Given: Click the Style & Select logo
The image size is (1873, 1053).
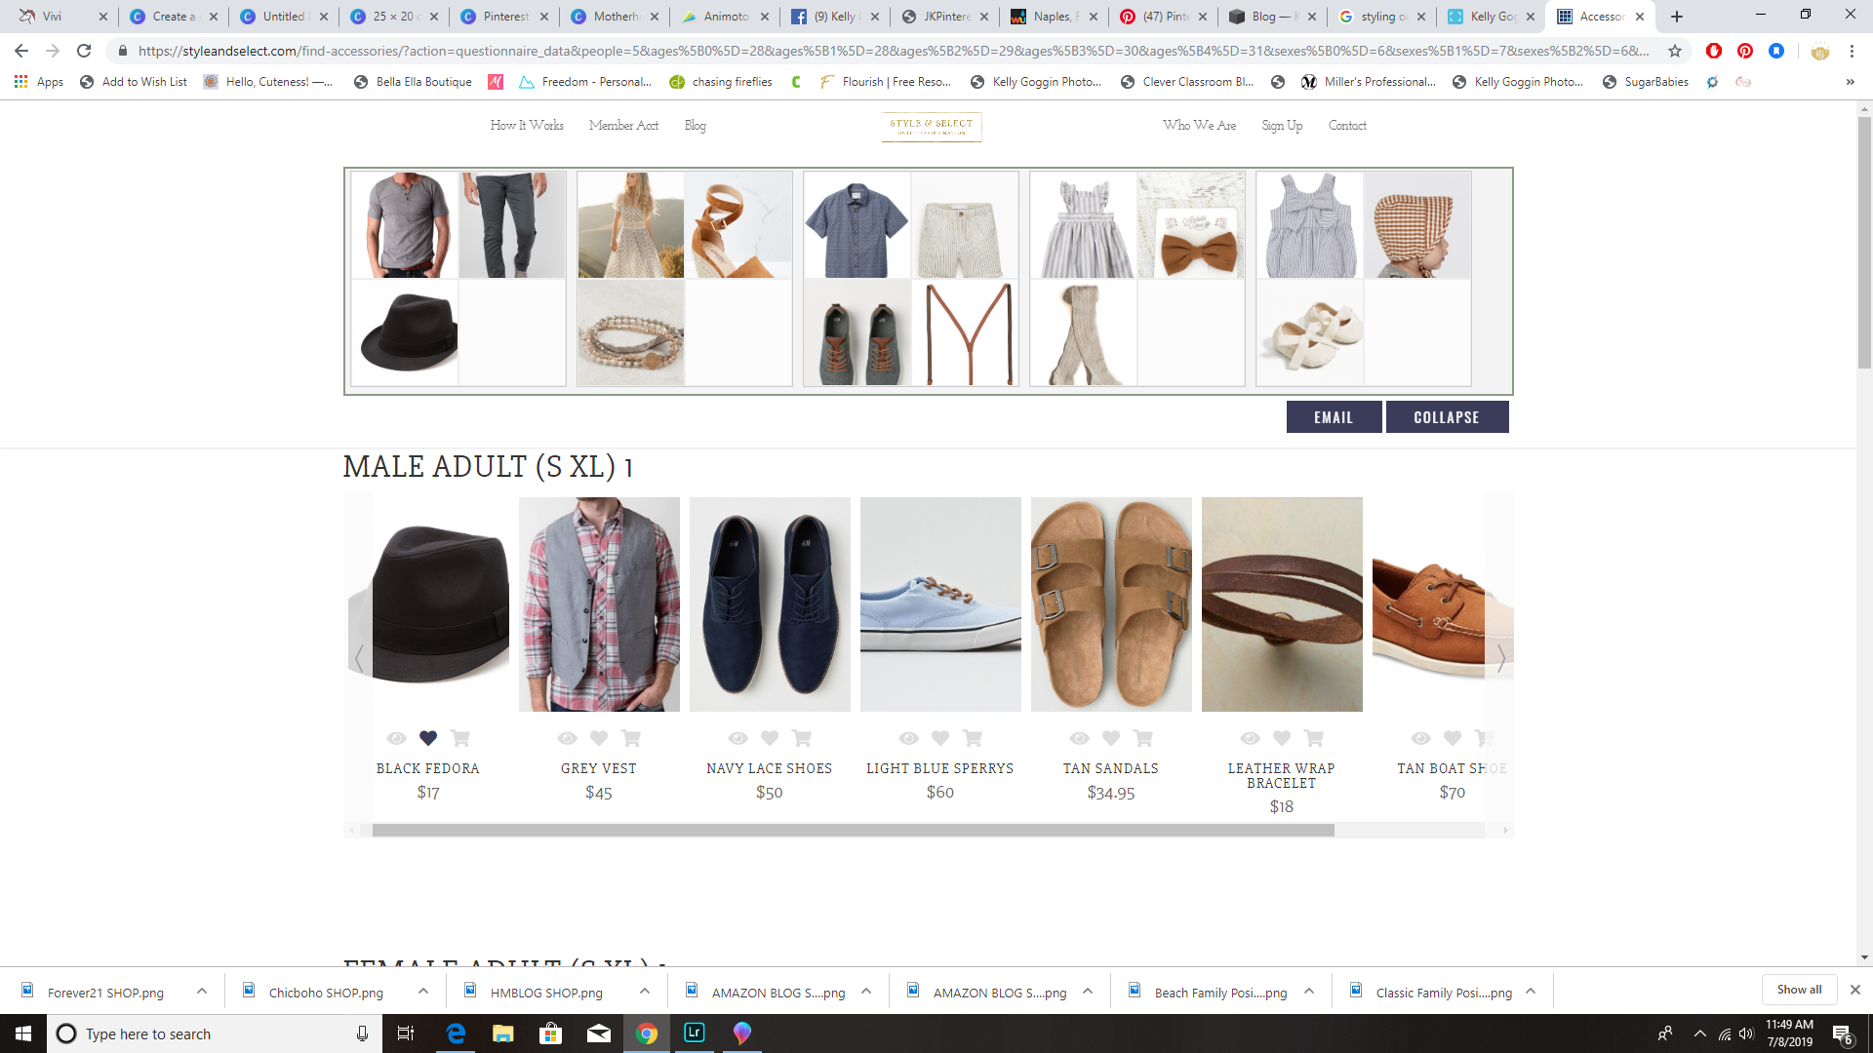Looking at the screenshot, I should [x=932, y=127].
